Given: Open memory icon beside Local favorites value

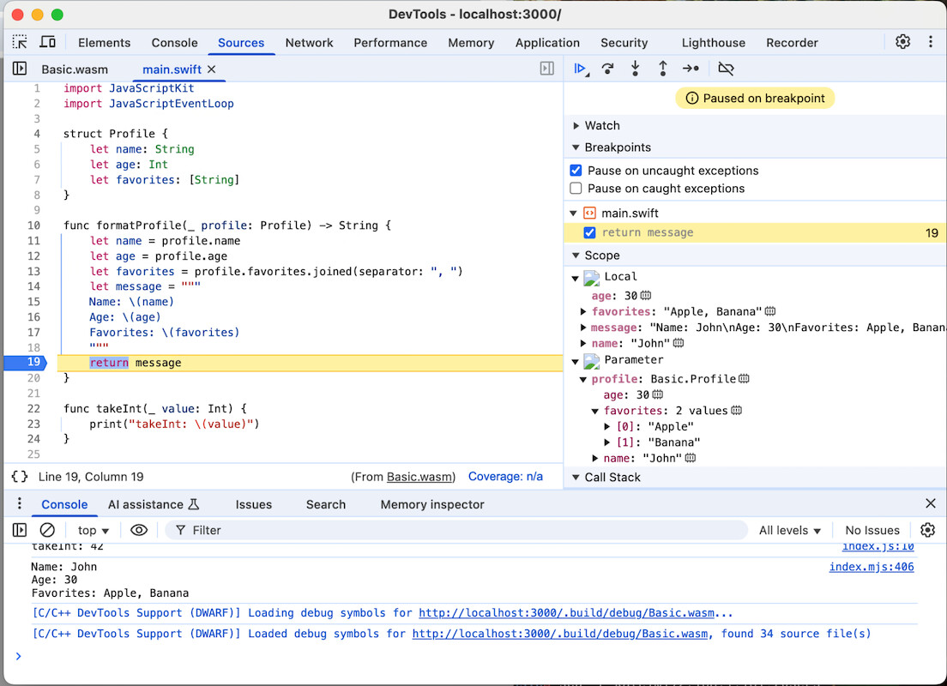Looking at the screenshot, I should point(770,311).
